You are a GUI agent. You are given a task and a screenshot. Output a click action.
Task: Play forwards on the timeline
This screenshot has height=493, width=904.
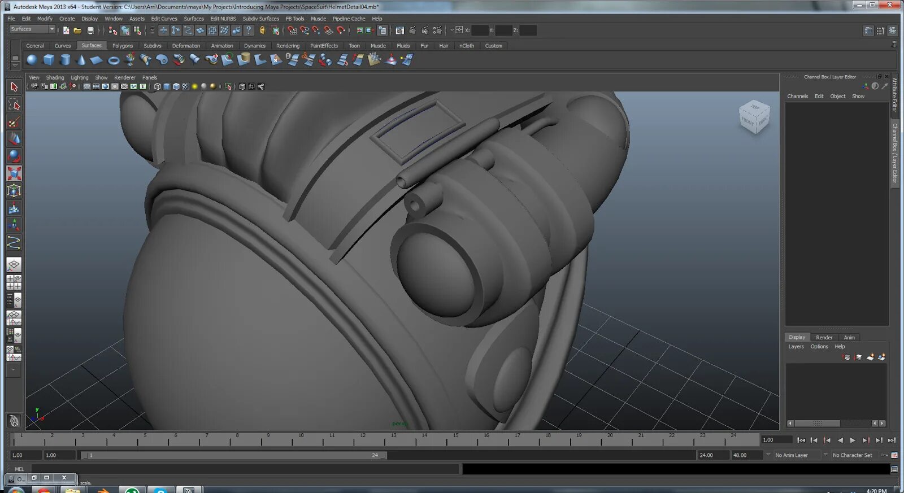pos(853,440)
